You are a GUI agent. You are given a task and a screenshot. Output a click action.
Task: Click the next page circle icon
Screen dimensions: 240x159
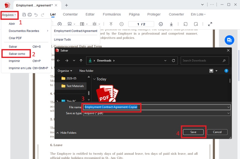coord(161,24)
